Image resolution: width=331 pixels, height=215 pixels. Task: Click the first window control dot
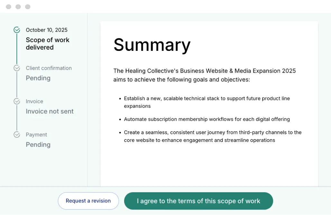[8, 6]
